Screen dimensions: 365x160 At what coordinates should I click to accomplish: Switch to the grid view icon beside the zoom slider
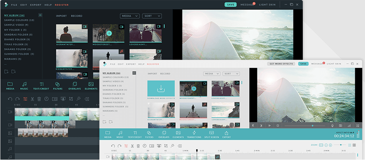tap(354, 145)
